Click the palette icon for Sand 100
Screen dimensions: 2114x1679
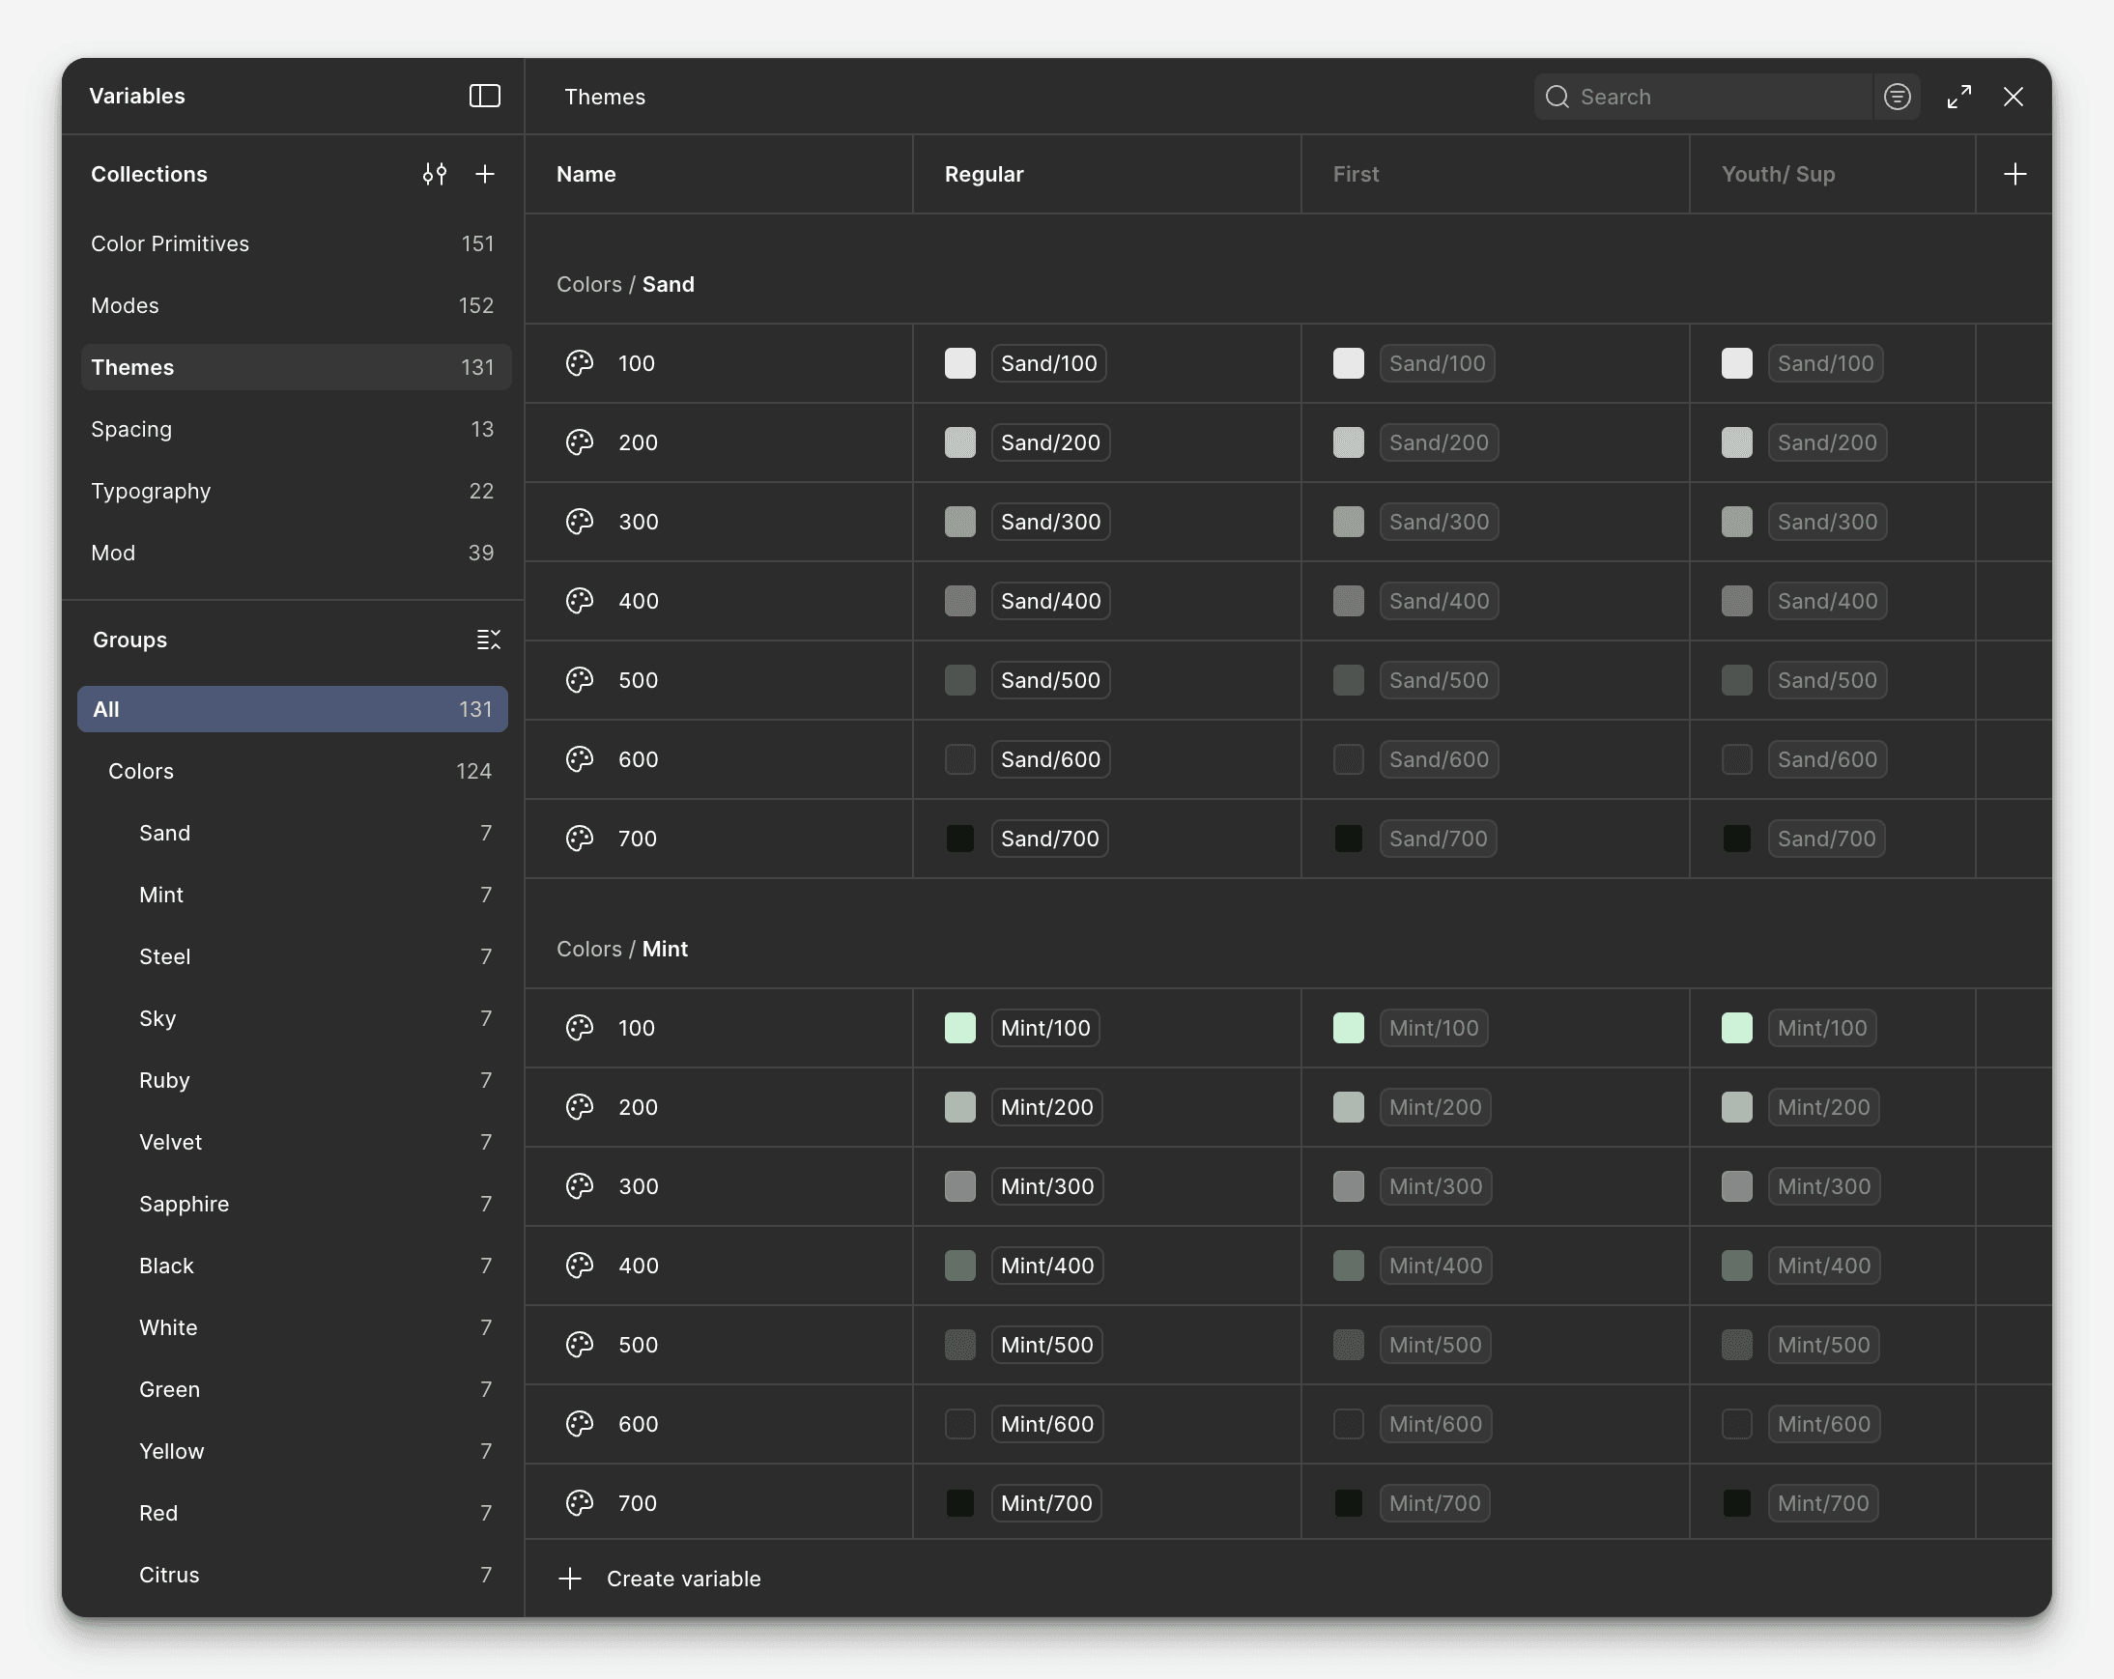click(580, 363)
